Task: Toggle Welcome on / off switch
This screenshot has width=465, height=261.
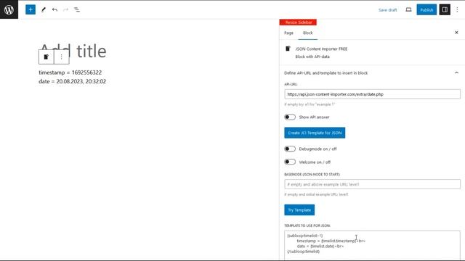Action: [290, 162]
